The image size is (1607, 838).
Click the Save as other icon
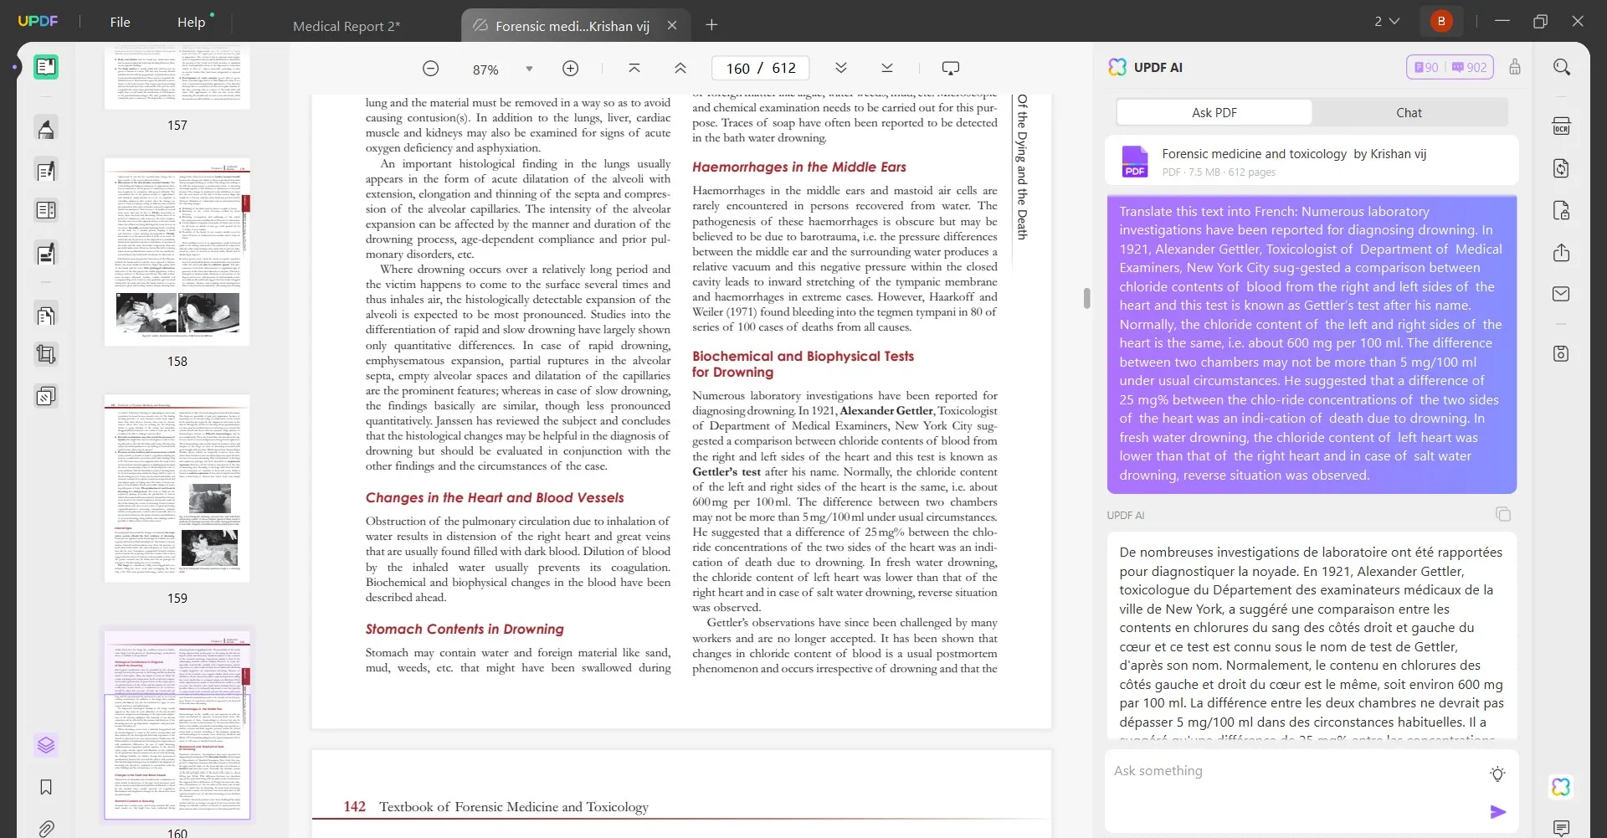tap(1562, 353)
